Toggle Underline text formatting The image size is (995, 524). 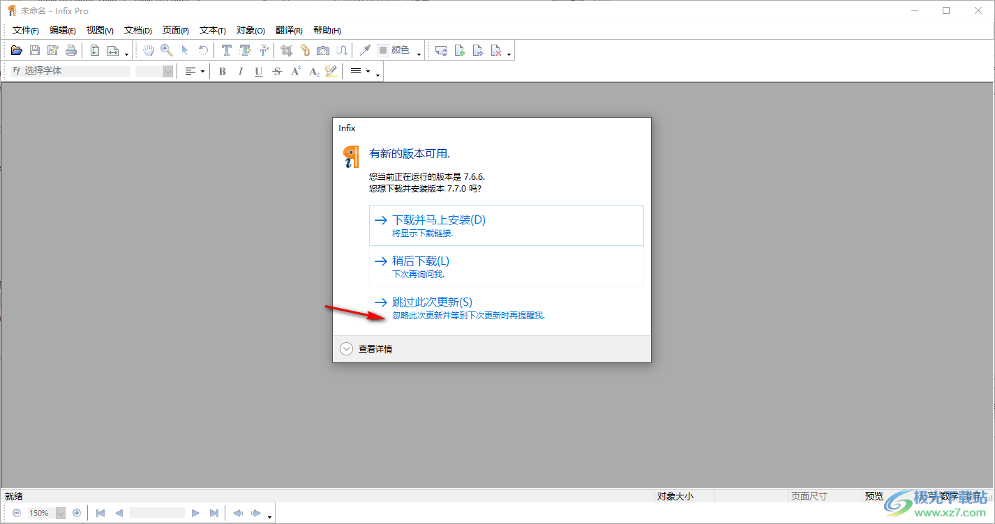click(x=259, y=71)
